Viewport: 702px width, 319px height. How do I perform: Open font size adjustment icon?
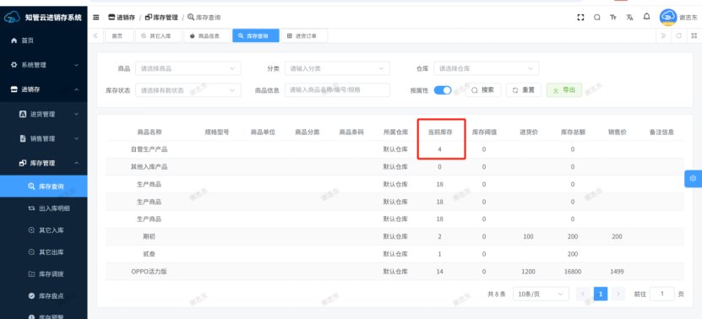[613, 18]
